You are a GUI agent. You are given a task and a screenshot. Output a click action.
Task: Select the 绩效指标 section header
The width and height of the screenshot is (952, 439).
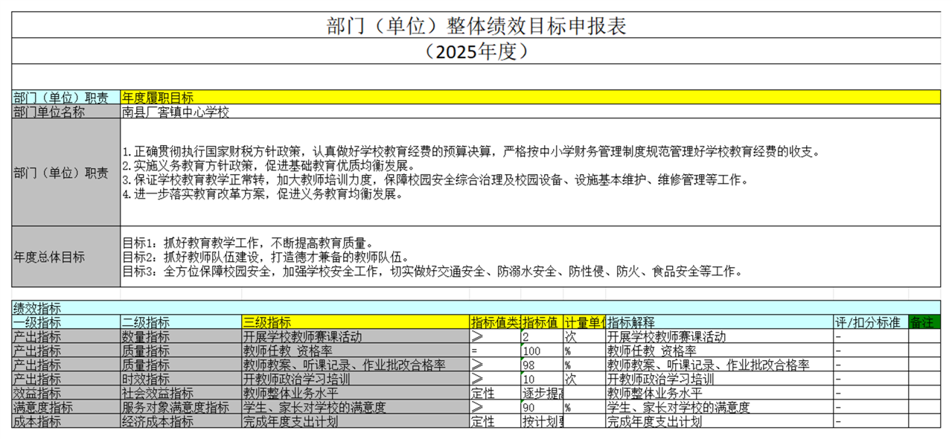(x=476, y=308)
